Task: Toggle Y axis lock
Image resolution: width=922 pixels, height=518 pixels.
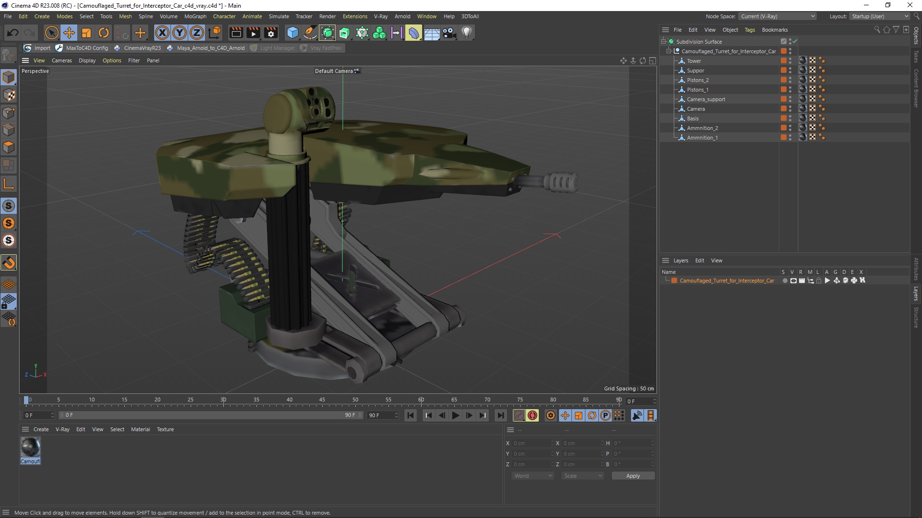Action: [180, 33]
